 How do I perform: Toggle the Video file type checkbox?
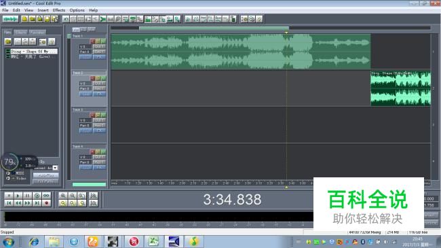pos(8,178)
